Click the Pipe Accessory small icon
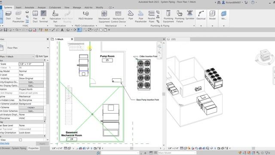Screen dimensions: 275x155 coord(158,17)
